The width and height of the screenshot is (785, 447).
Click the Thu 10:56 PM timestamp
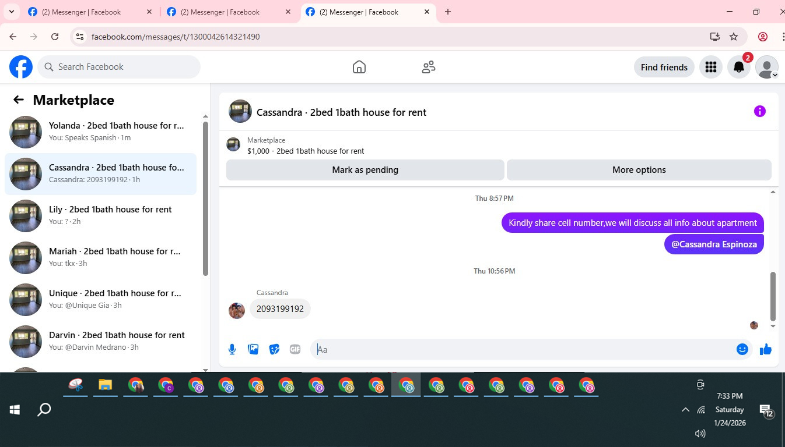[494, 271]
